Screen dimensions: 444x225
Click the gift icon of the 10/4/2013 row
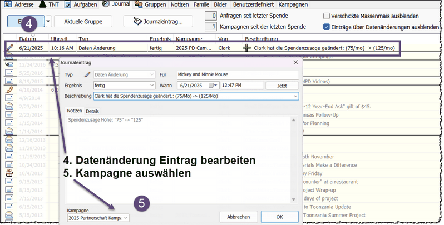pos(9,173)
